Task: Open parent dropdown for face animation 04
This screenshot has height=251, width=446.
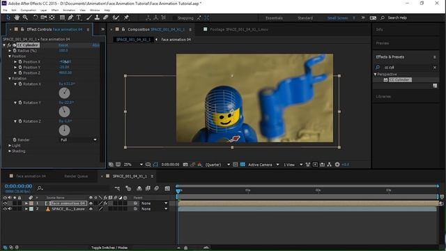Action: point(154,203)
